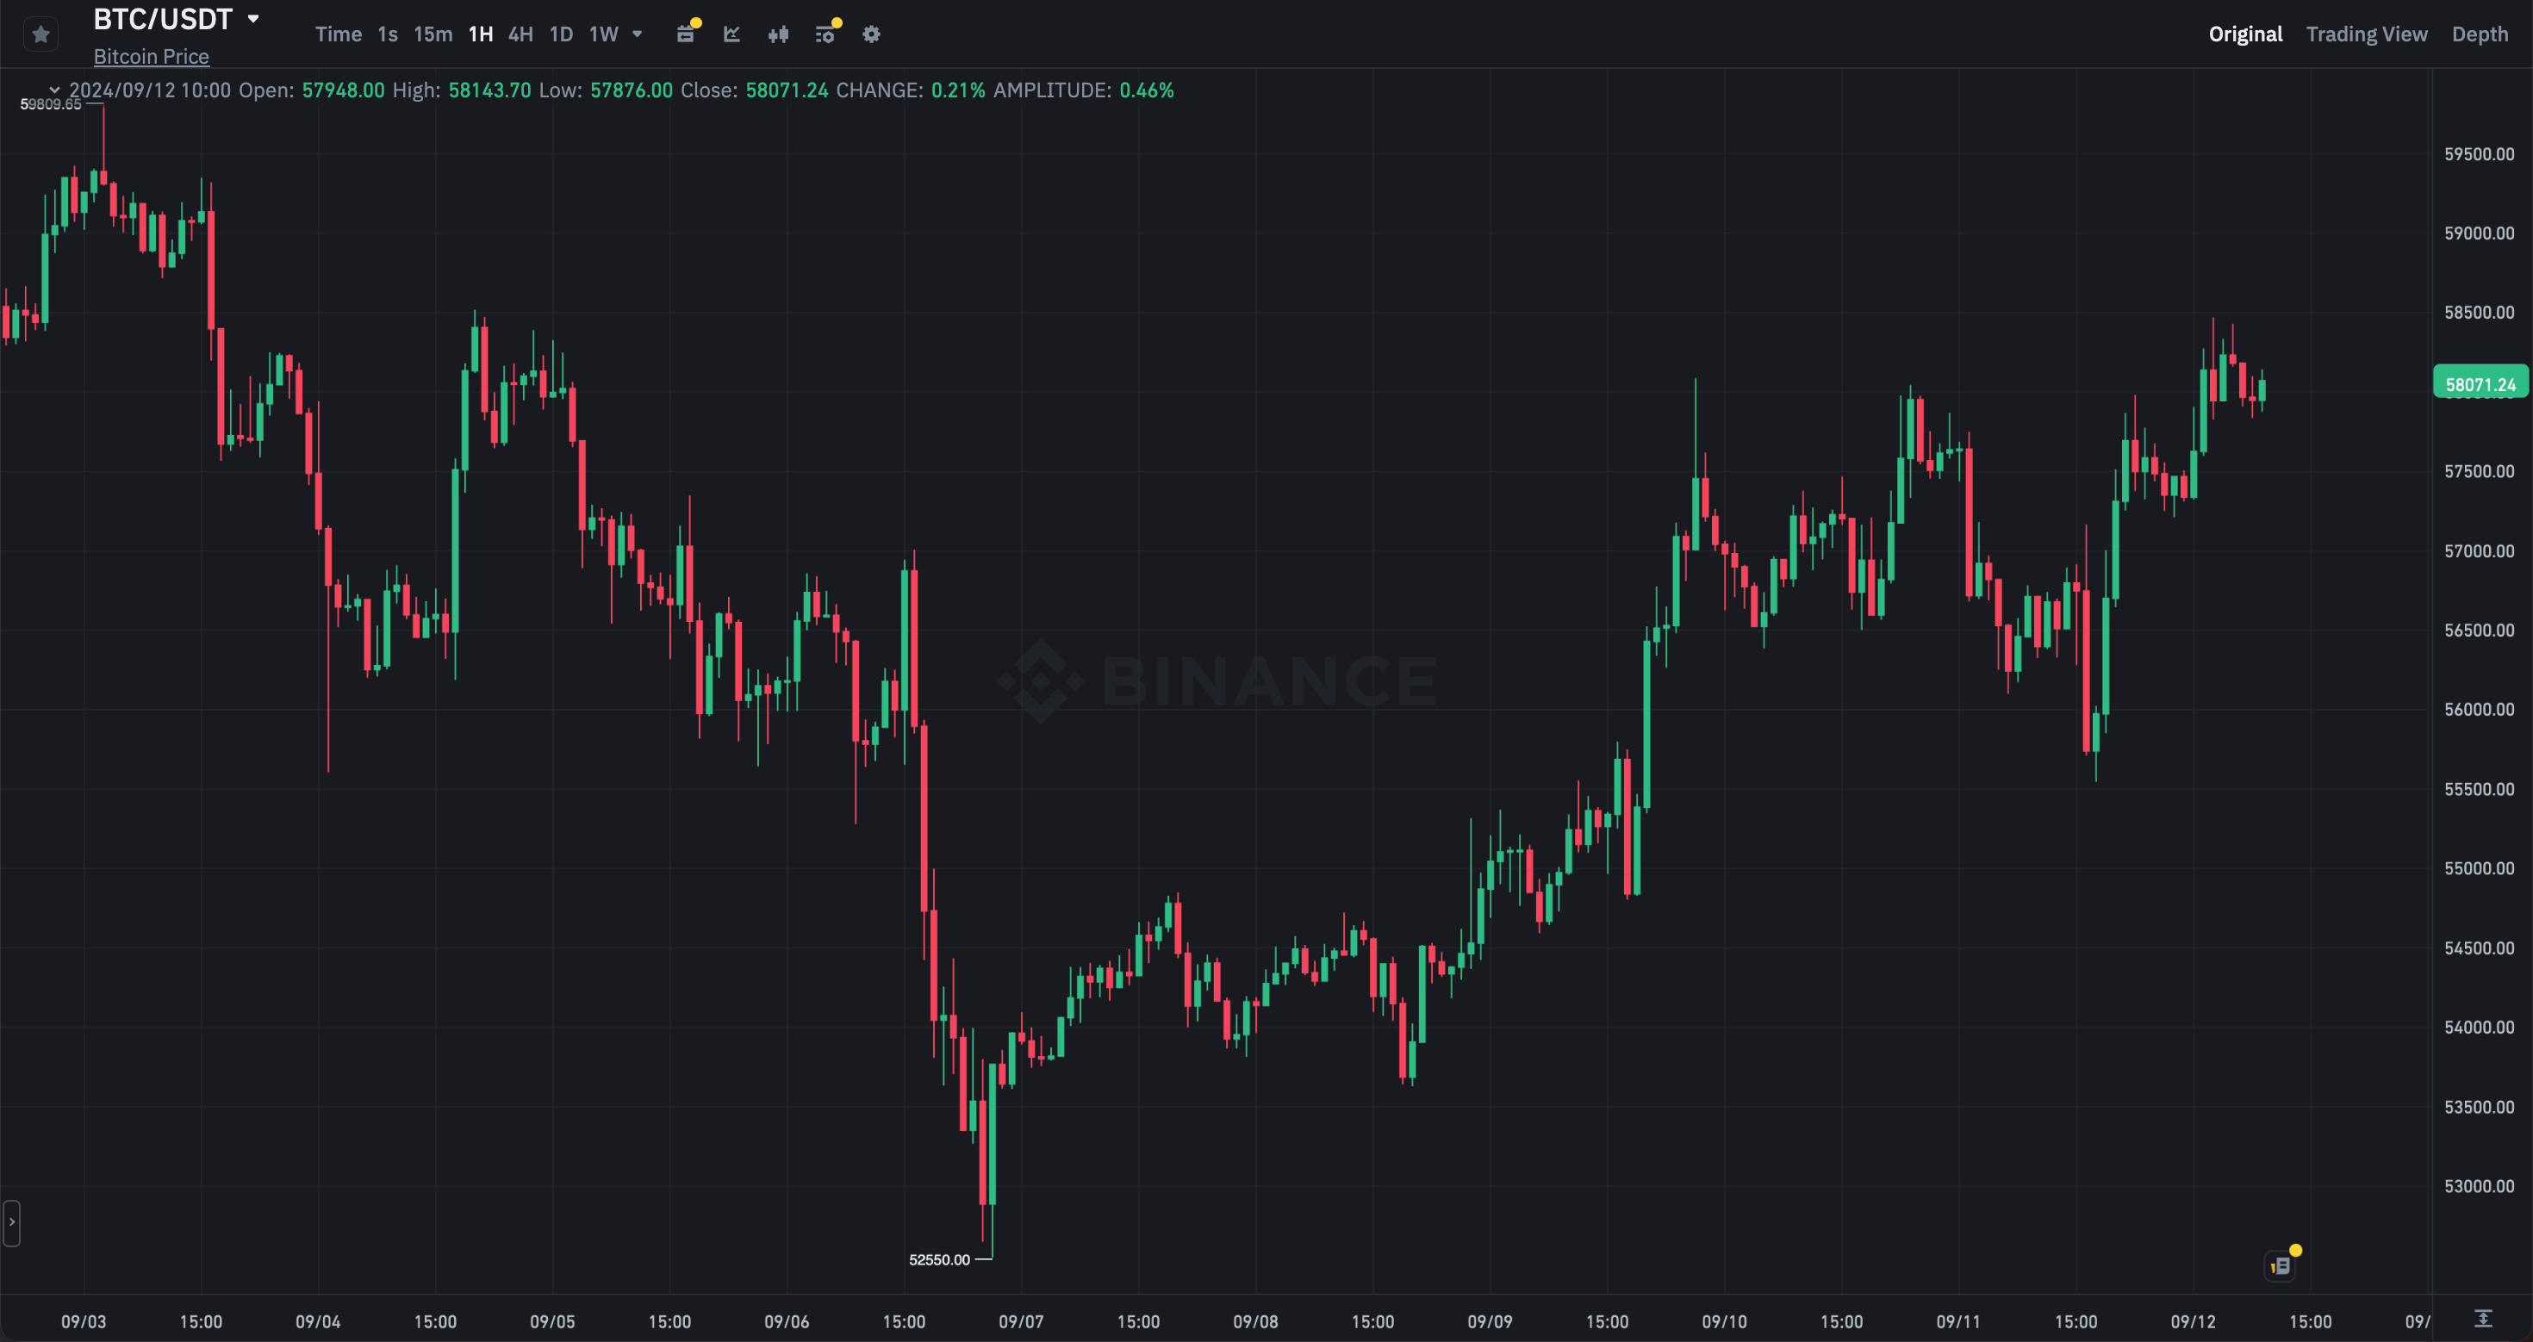The height and width of the screenshot is (1342, 2533).
Task: Switch the chart to the 4H interval
Action: click(520, 34)
